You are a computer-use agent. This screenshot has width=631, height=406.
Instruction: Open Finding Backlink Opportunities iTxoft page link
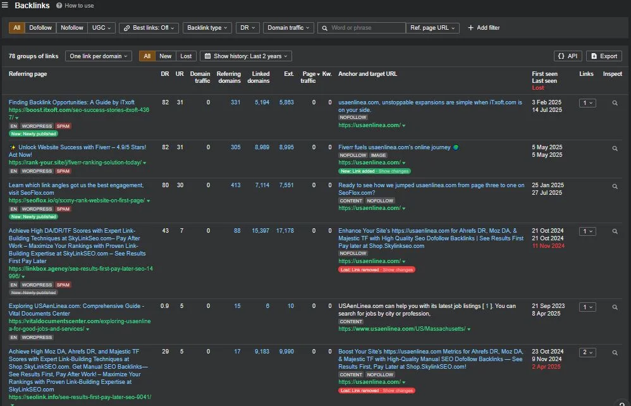(71, 102)
